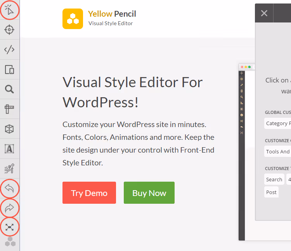The width and height of the screenshot is (291, 251).
Task: Select the element picker cursor tool
Action: (x=9, y=10)
